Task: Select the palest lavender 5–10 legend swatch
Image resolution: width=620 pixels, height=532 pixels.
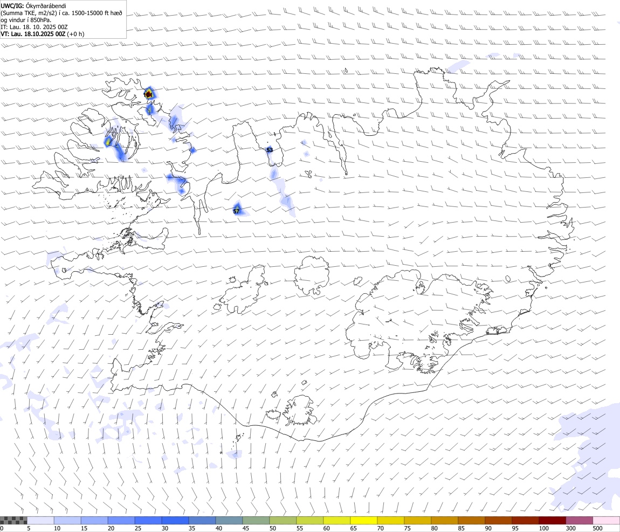Action: (x=40, y=520)
